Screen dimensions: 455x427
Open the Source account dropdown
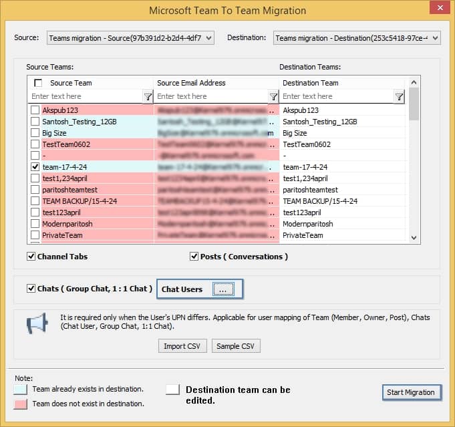click(x=130, y=38)
